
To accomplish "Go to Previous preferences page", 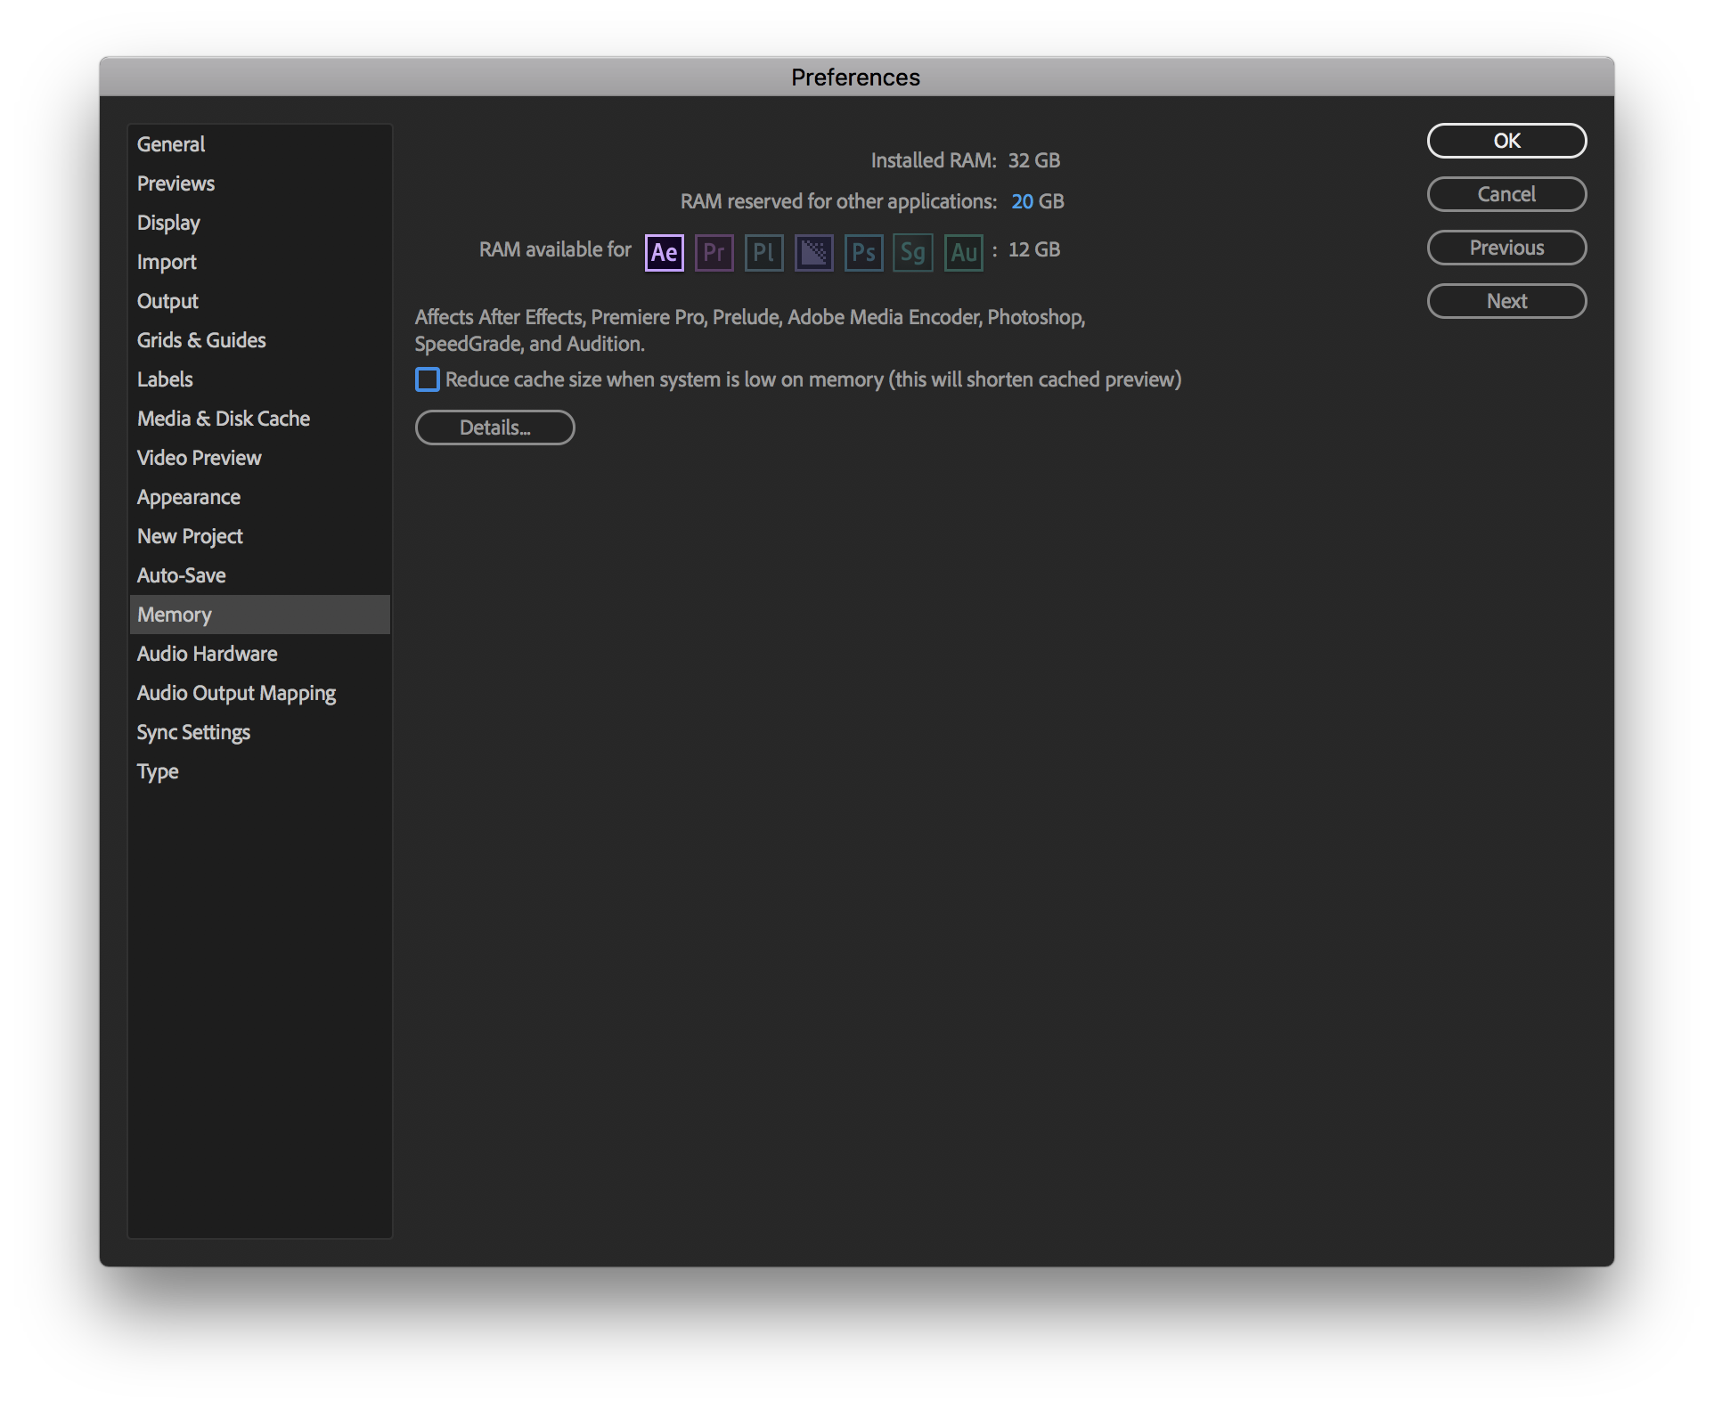I will click(1506, 248).
